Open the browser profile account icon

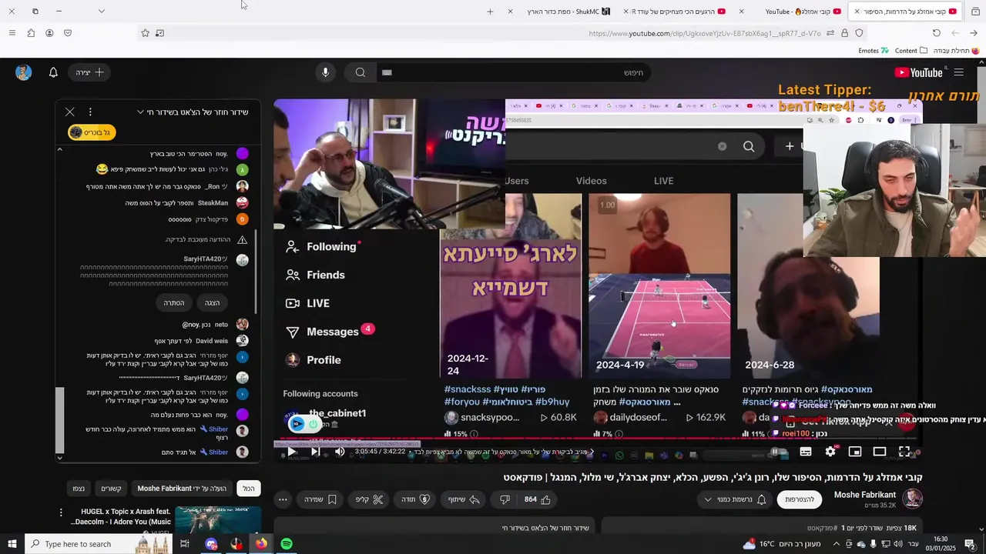tap(49, 33)
